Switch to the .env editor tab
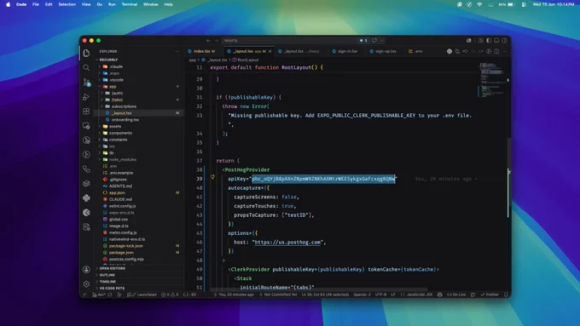The width and height of the screenshot is (580, 326). click(418, 51)
